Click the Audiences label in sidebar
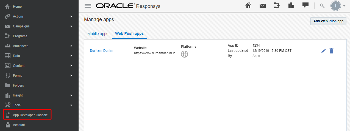The image size is (350, 131). click(x=21, y=46)
